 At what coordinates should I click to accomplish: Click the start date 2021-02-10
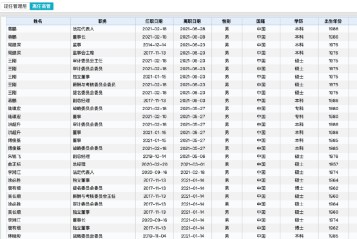(155, 117)
